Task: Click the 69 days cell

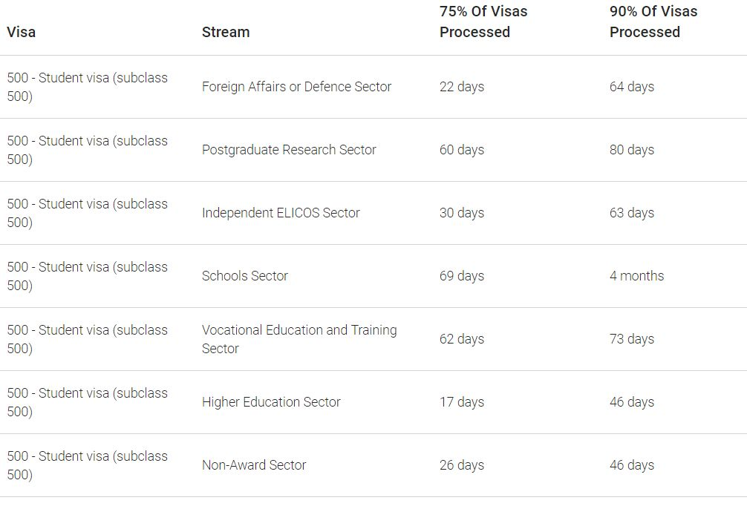Action: 462,276
